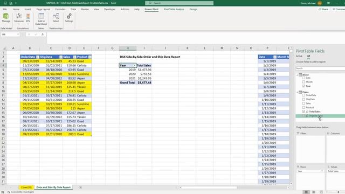Check the Sales field under fSales
Screen dimensions: 345x194
pyautogui.click(x=303, y=103)
